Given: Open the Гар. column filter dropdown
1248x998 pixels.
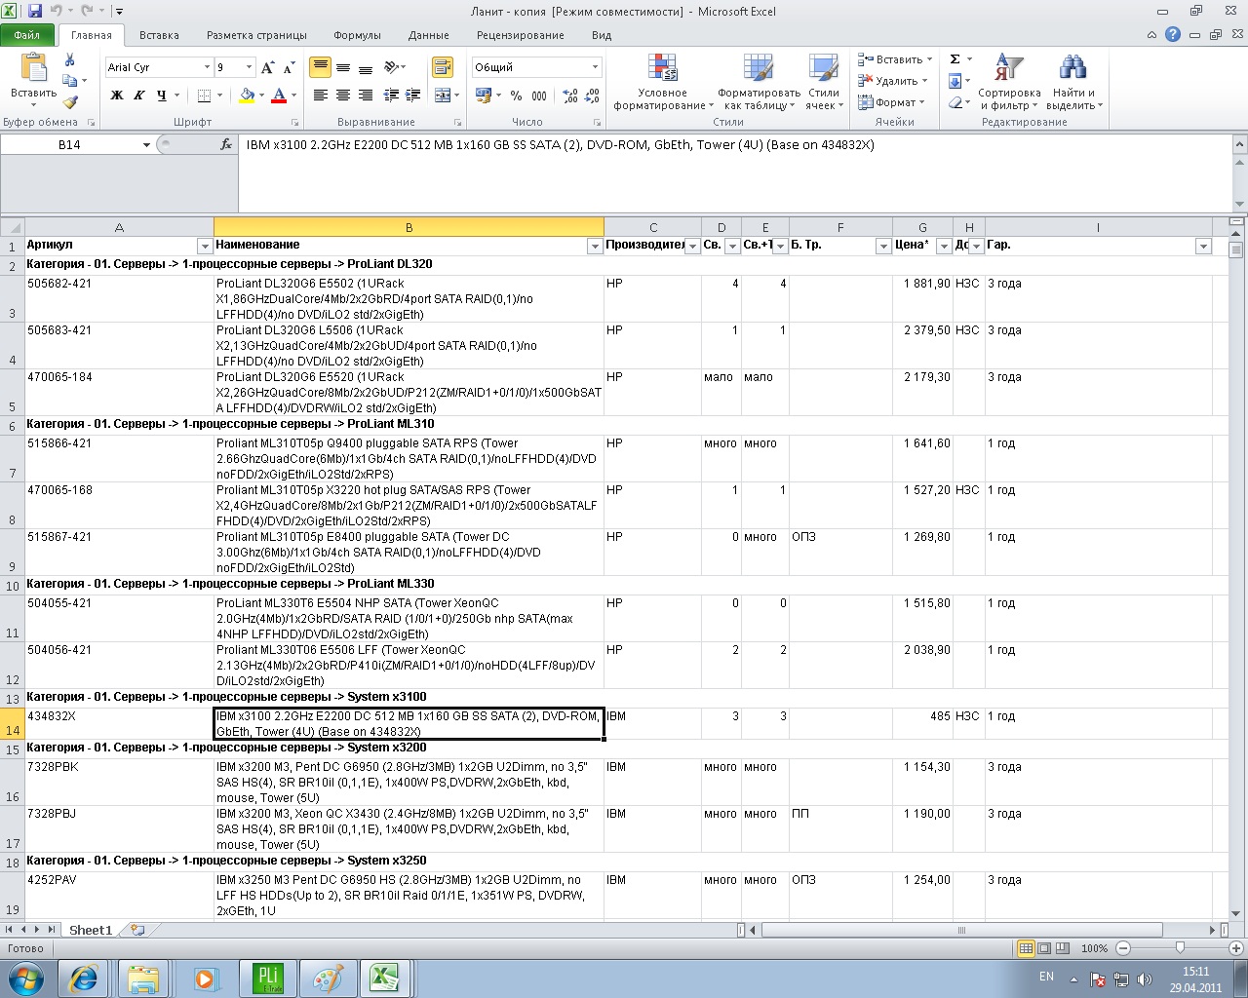Looking at the screenshot, I should (x=1203, y=247).
